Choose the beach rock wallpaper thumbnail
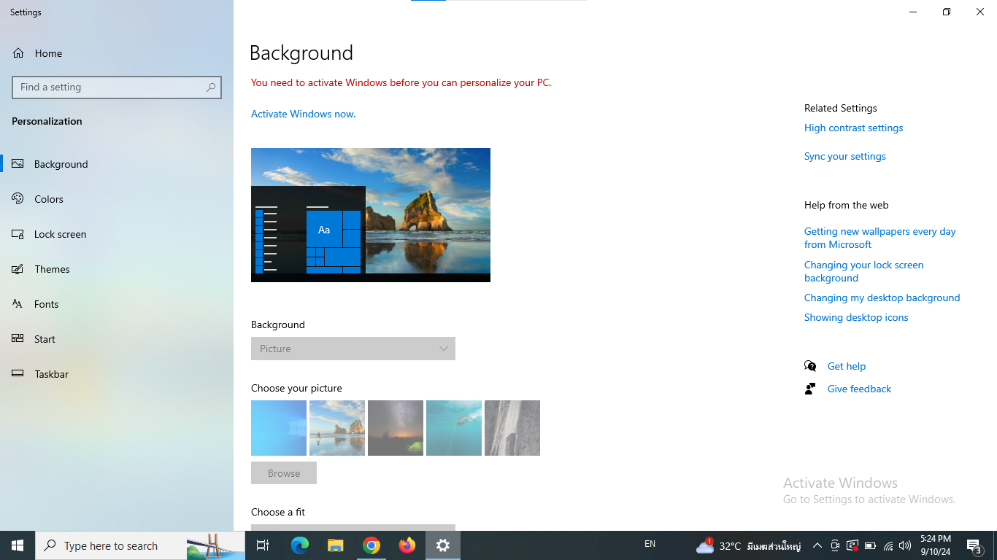This screenshot has height=560, width=997. pos(337,428)
